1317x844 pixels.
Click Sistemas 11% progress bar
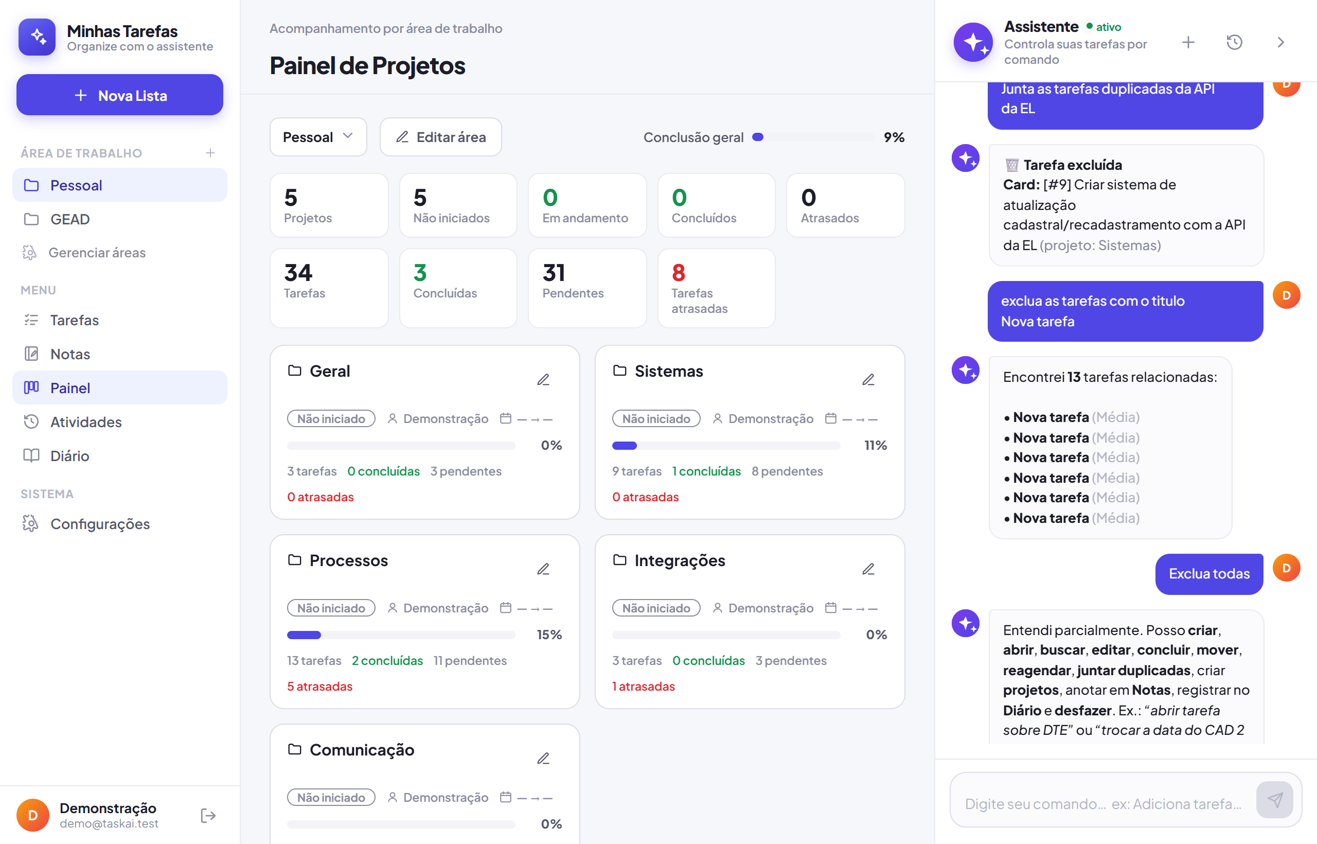tap(726, 446)
